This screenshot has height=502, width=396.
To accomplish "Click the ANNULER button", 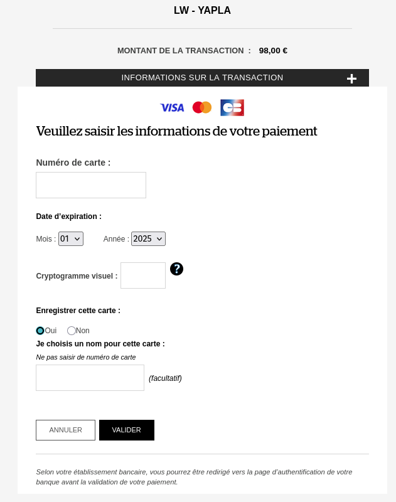I will point(66,430).
